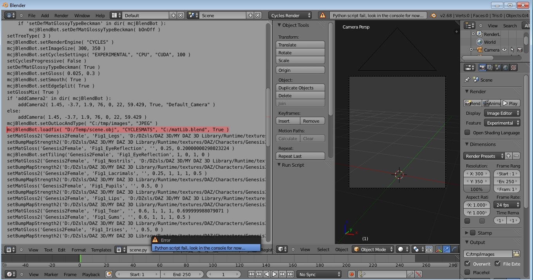Expand the Camera item in outliner
Screen dimensions: 533x280
tap(471, 50)
